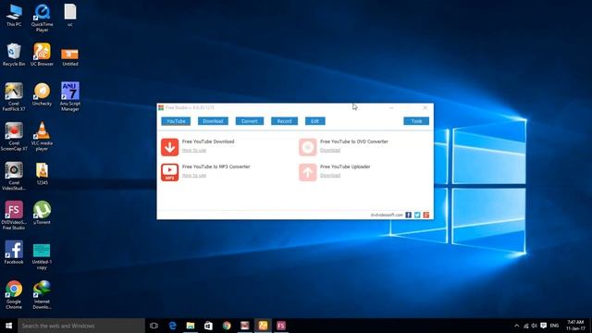
Task: Select Corel ScreenCap X7 shortcut
Action: tap(14, 137)
